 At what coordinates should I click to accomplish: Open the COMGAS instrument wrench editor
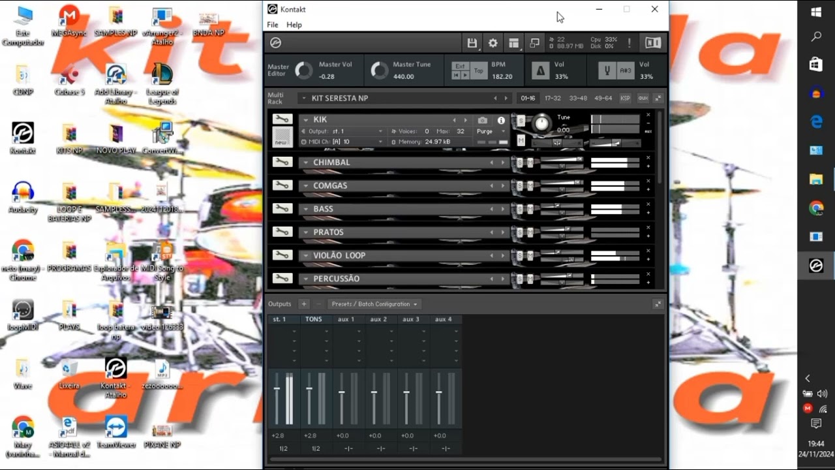coord(282,185)
